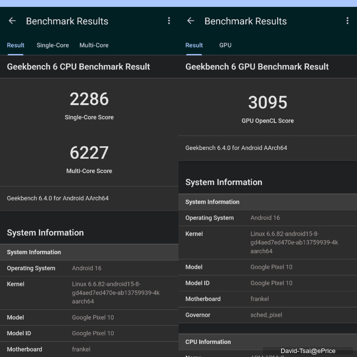Click Android 16 value in GPU panel
This screenshot has width=357, height=357.
[265, 218]
